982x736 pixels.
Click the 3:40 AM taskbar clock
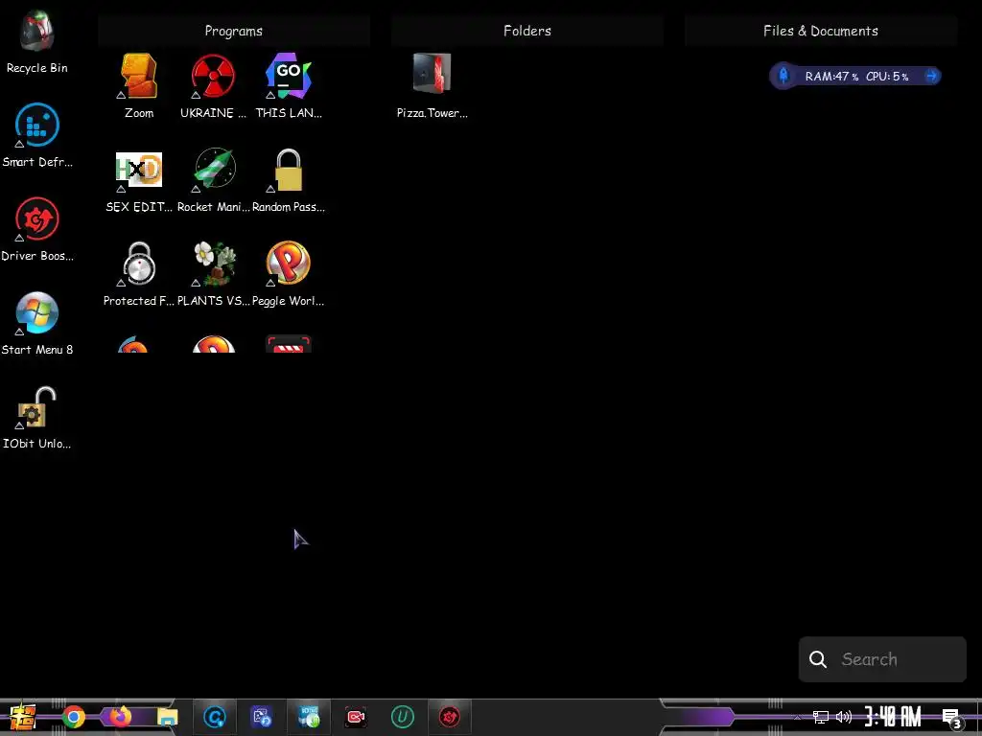pyautogui.click(x=893, y=717)
